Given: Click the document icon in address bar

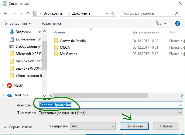Looking at the screenshot, I should 35,13.
